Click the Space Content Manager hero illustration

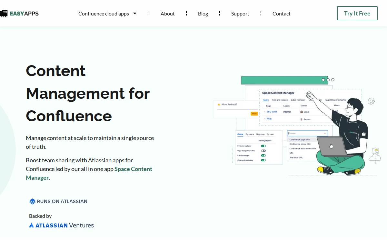[x=297, y=126]
